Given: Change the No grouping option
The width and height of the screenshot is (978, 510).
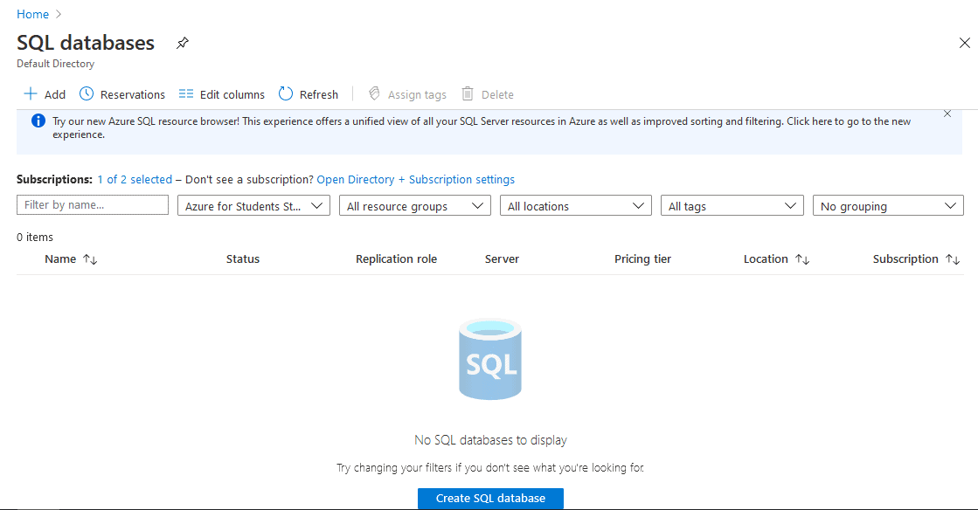Looking at the screenshot, I should coord(888,205).
